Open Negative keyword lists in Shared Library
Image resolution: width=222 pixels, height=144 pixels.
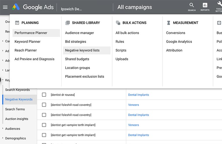pyautogui.click(x=82, y=50)
